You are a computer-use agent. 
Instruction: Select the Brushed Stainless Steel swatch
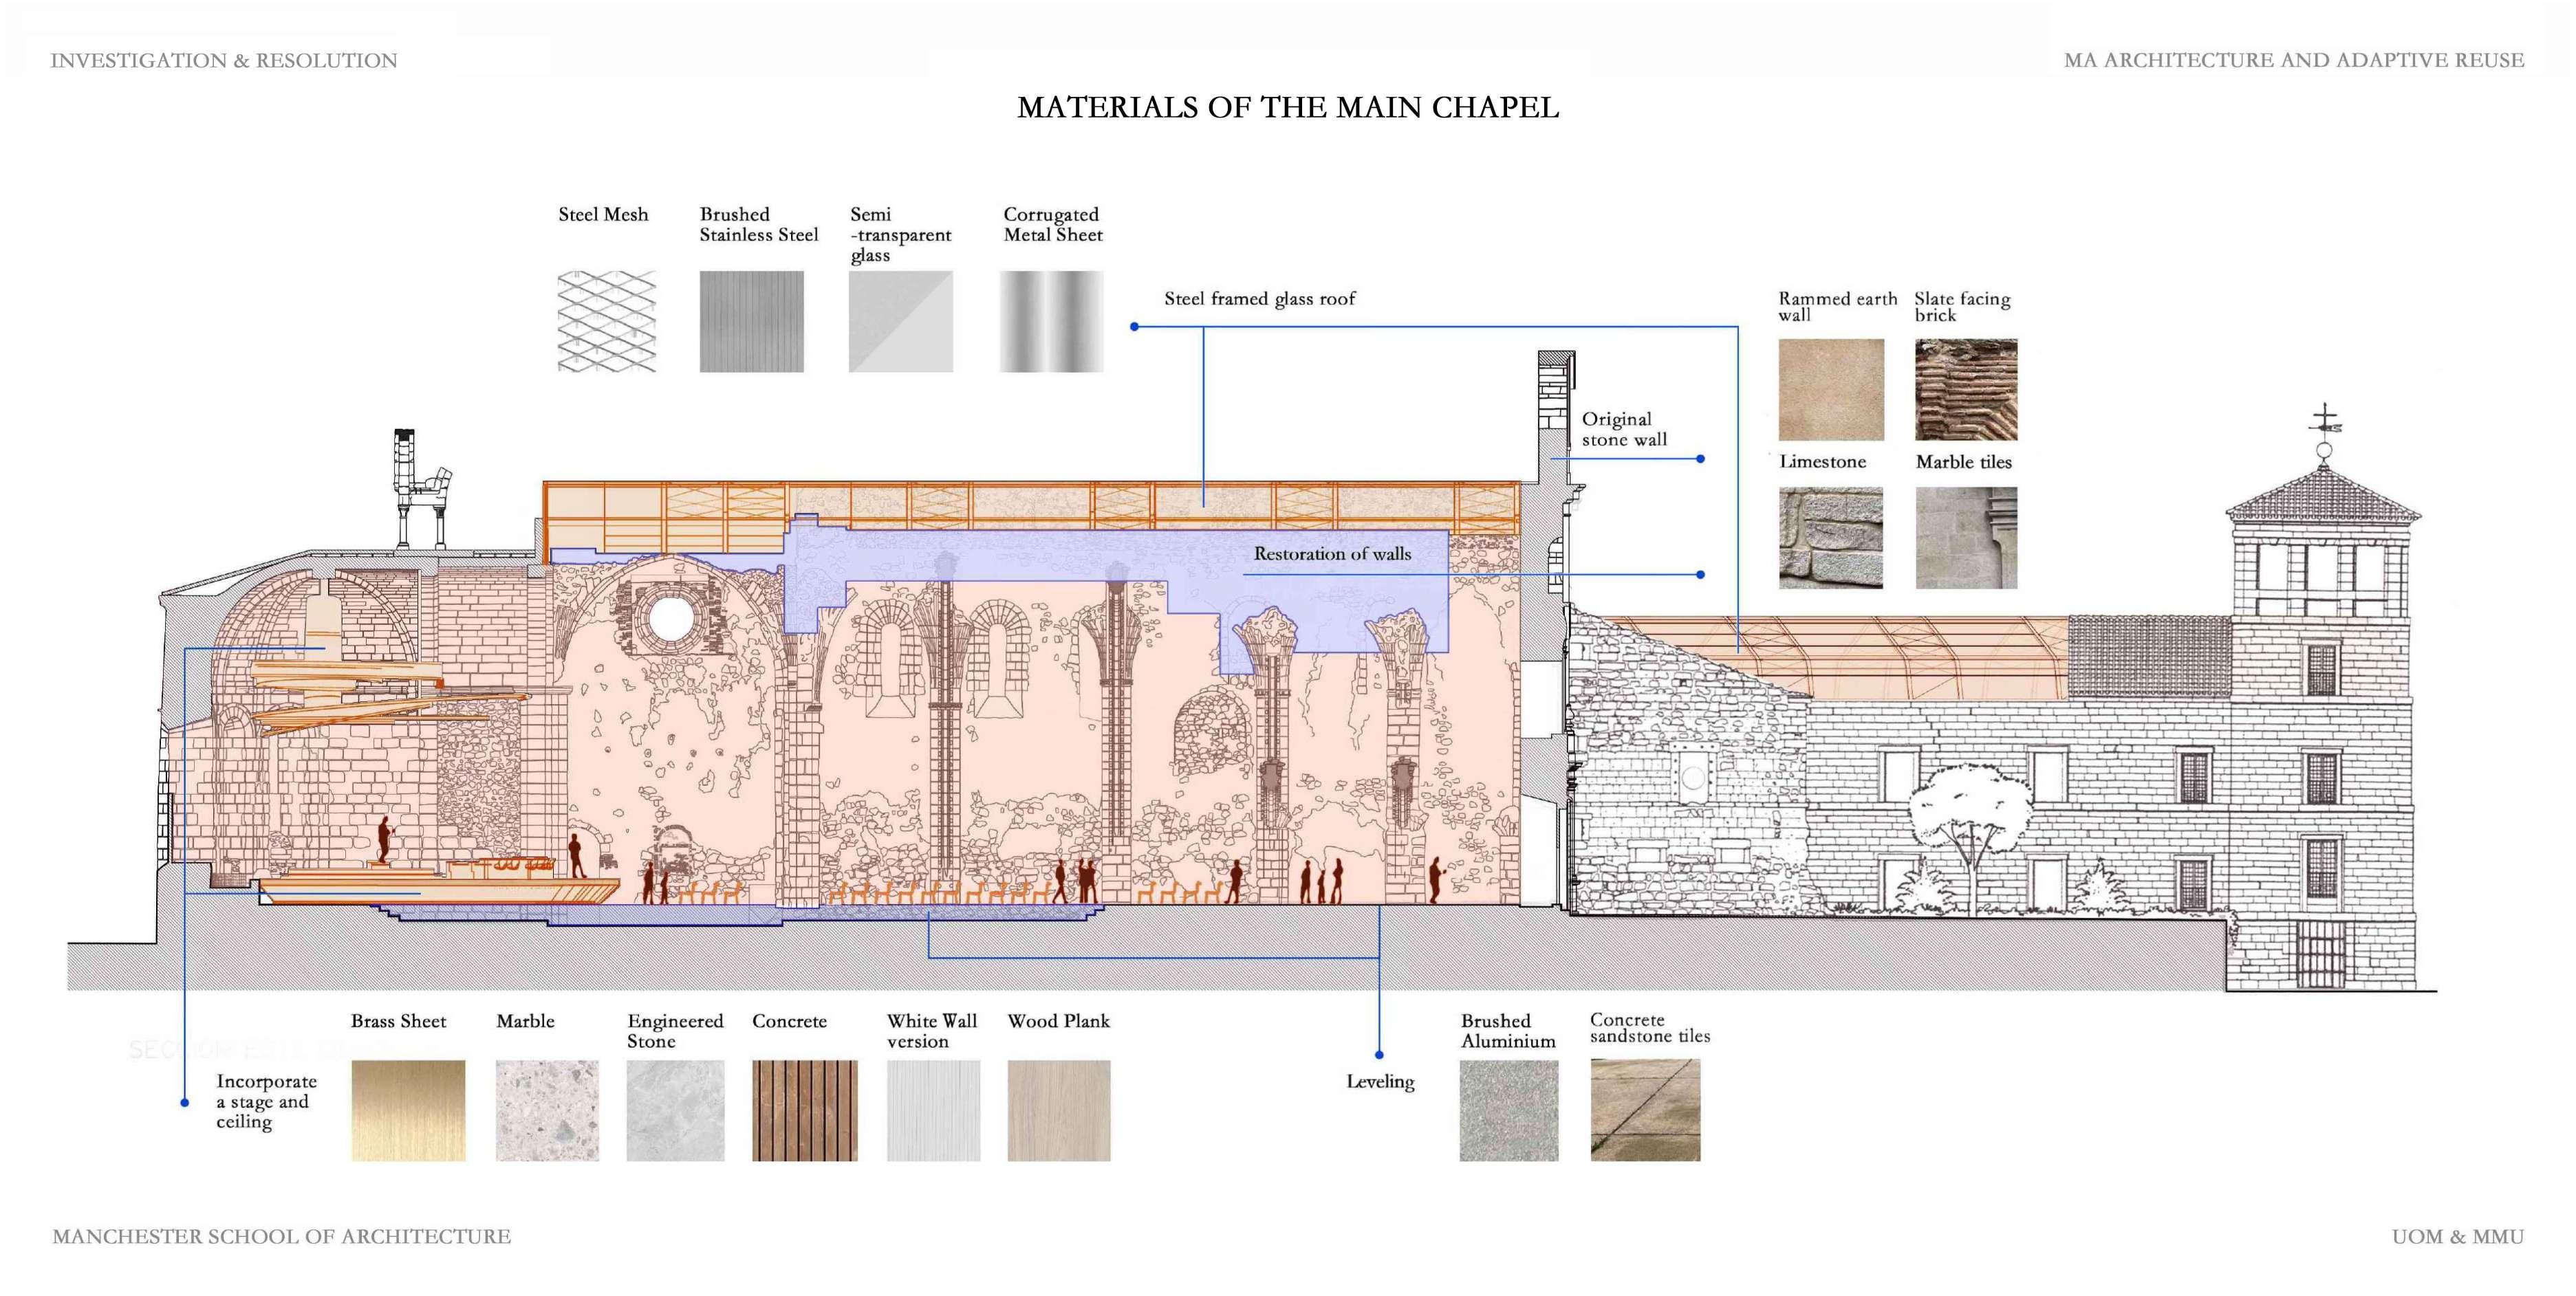[x=751, y=322]
